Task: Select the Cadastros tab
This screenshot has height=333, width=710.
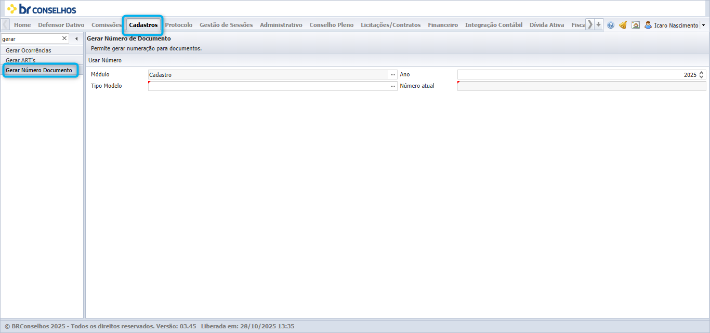Action: pos(143,25)
